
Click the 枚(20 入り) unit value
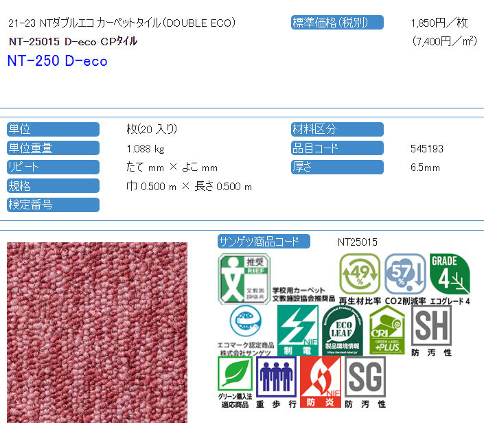click(152, 129)
